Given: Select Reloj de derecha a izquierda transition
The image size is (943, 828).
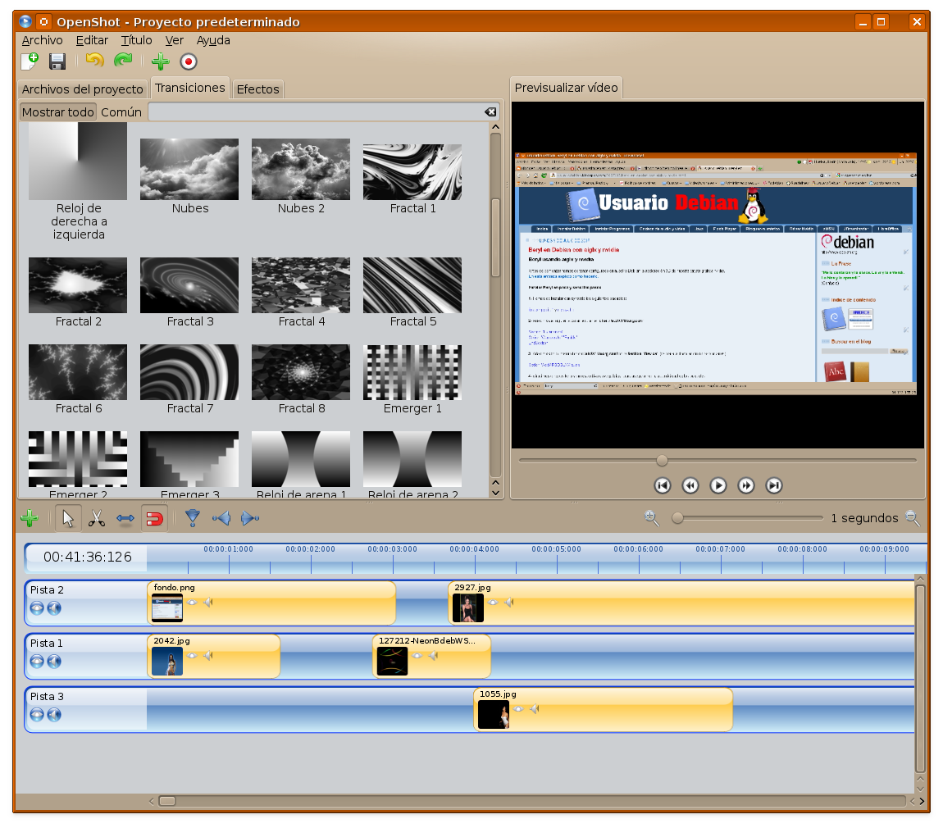Looking at the screenshot, I should click(x=78, y=162).
